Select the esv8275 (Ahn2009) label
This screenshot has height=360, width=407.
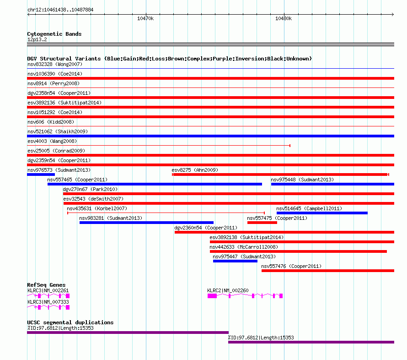[x=195, y=170]
